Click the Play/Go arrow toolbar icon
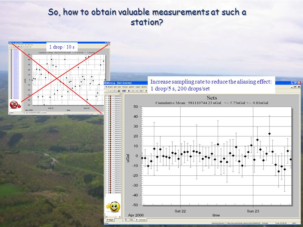Image resolution: width=303 pixels, height=227 pixels. click(x=129, y=91)
